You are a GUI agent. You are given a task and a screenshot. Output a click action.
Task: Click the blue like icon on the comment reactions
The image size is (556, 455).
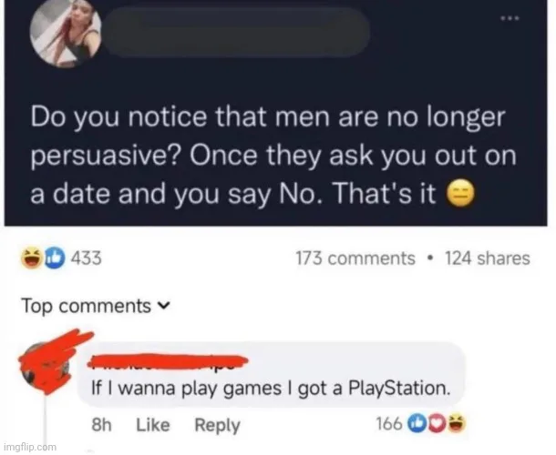pos(416,423)
